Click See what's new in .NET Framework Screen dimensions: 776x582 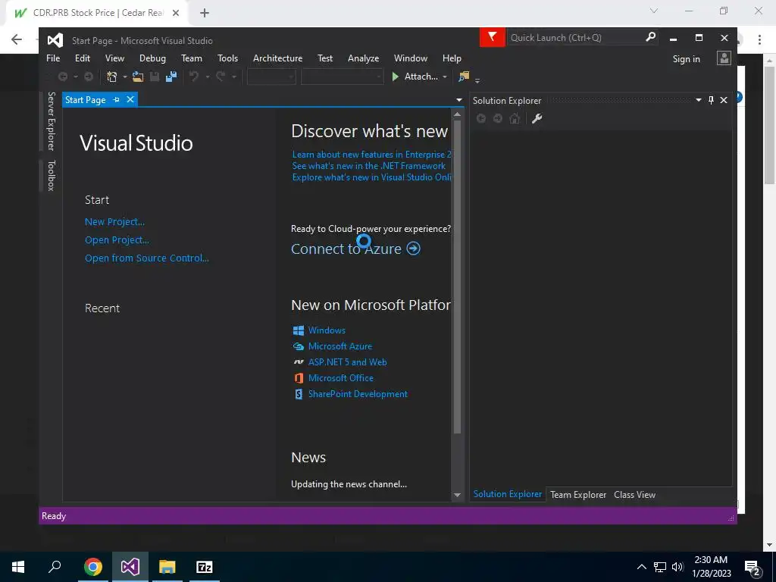pyautogui.click(x=369, y=166)
